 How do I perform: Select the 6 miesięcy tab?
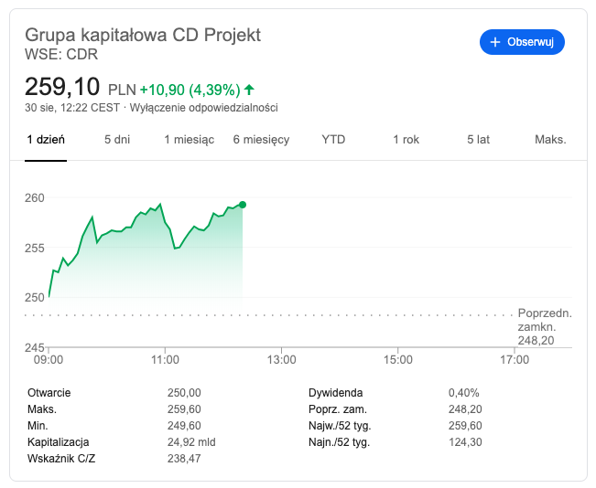[x=261, y=140]
